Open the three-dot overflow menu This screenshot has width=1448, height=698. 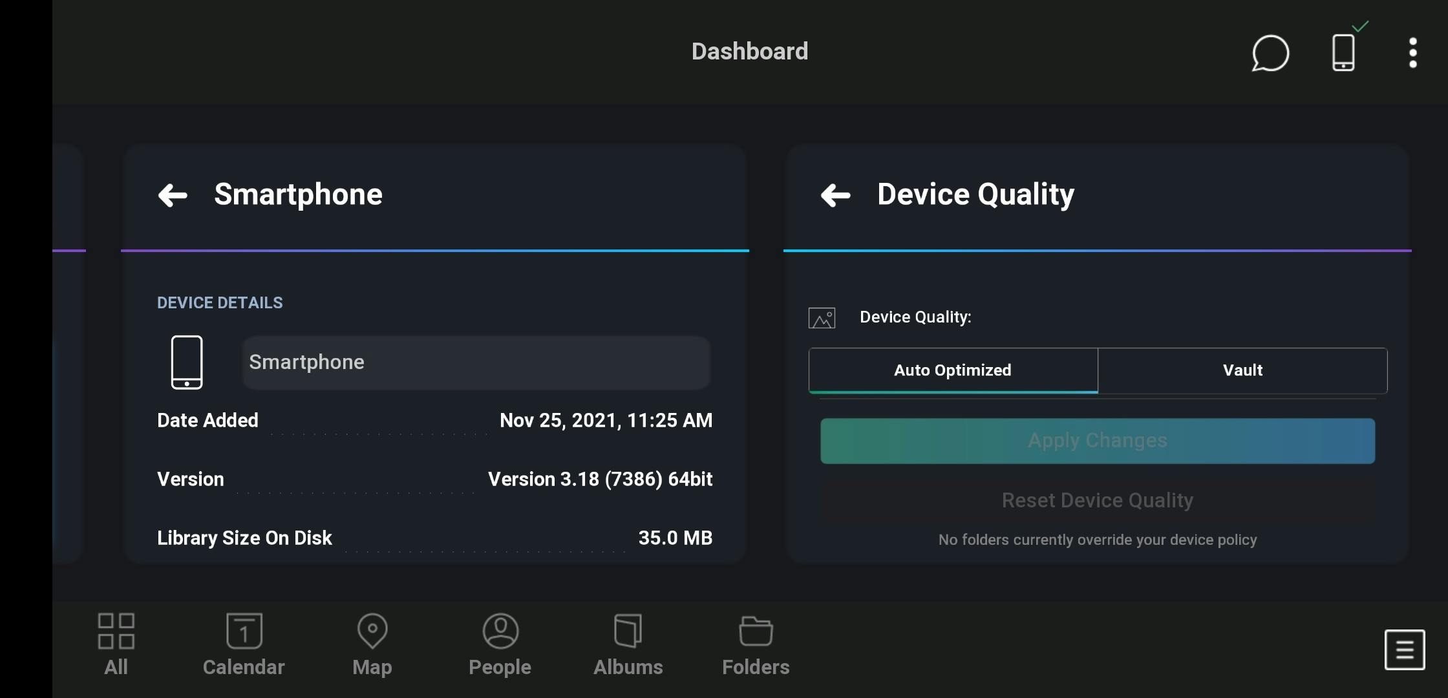1413,52
